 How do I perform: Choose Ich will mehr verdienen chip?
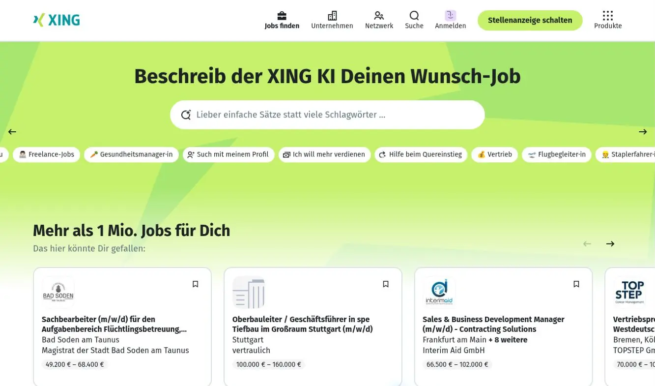point(324,154)
